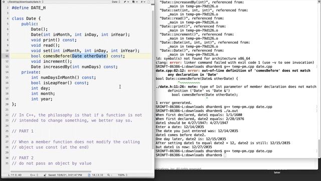The height and width of the screenshot is (181, 321).
Task: Click 'but date1 is now: 12/27/2035' in Terminal
Action: click(x=184, y=147)
